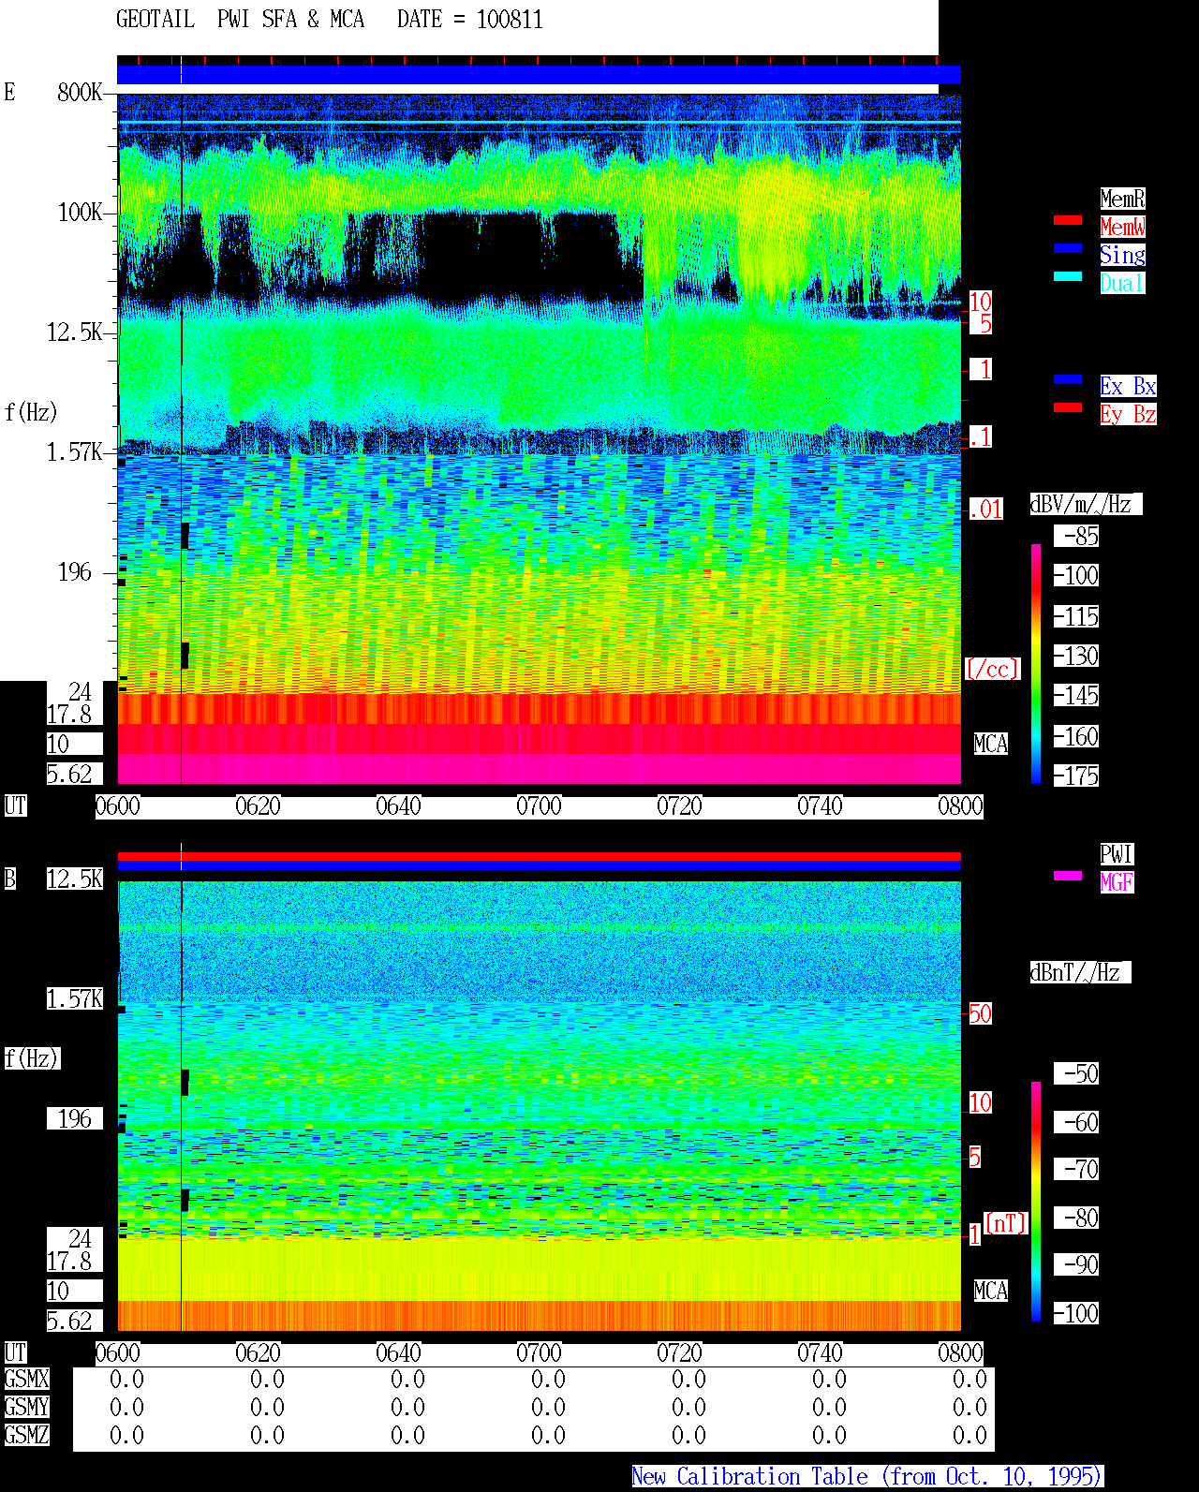Click the -85 color scale value
This screenshot has height=1492, width=1199.
[1077, 536]
